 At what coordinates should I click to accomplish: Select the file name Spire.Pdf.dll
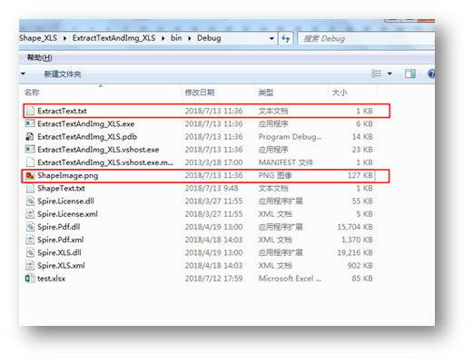[x=59, y=227]
